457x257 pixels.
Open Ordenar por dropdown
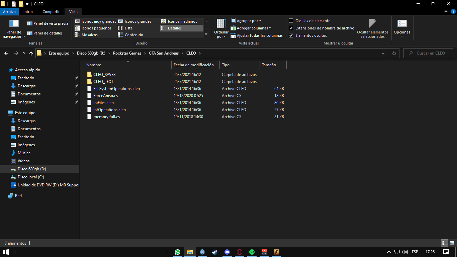click(x=221, y=29)
